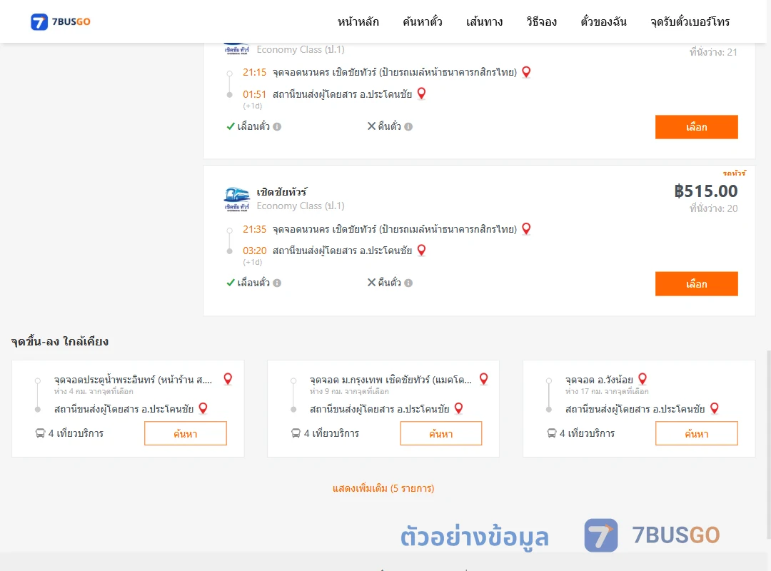Expand แสดงเพิ่มเติม (5 รายการ) link

pyautogui.click(x=383, y=488)
